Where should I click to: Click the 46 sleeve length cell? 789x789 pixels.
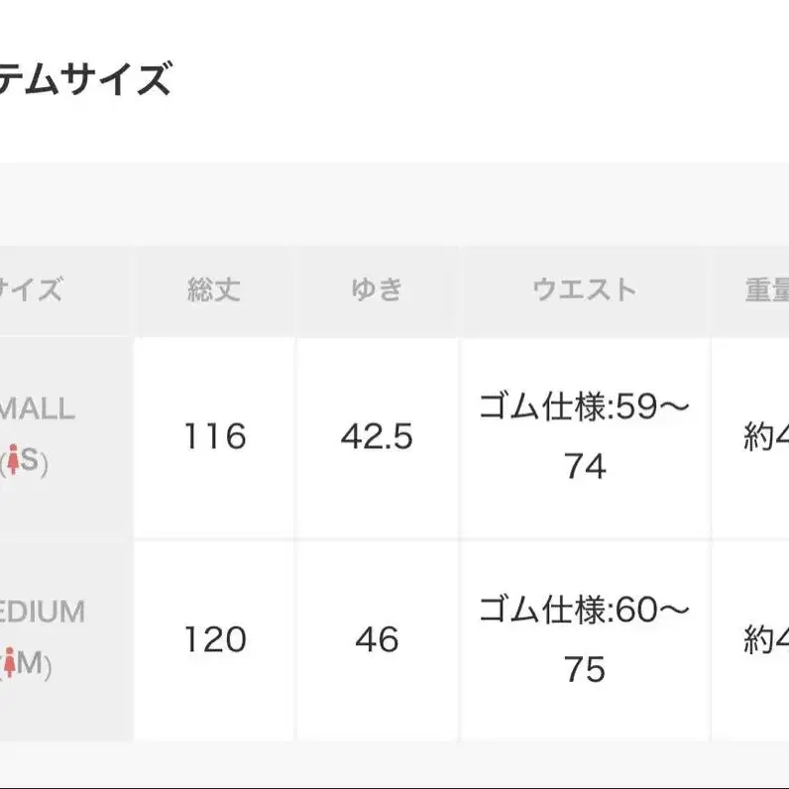(377, 640)
